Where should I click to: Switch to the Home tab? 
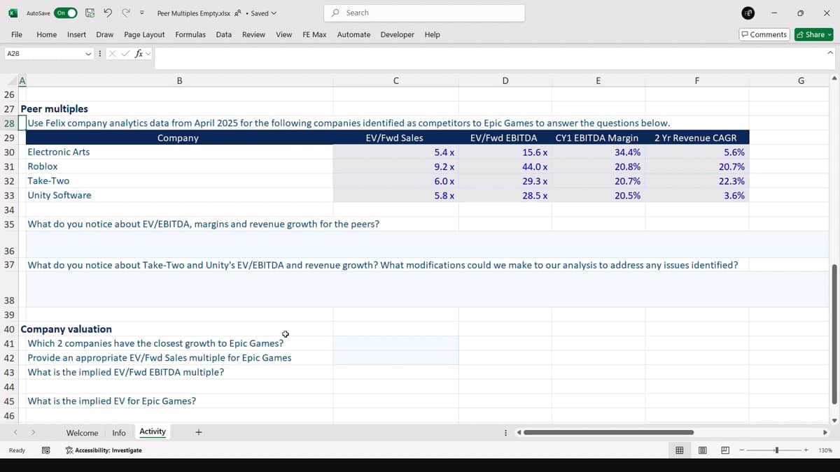[x=47, y=34]
